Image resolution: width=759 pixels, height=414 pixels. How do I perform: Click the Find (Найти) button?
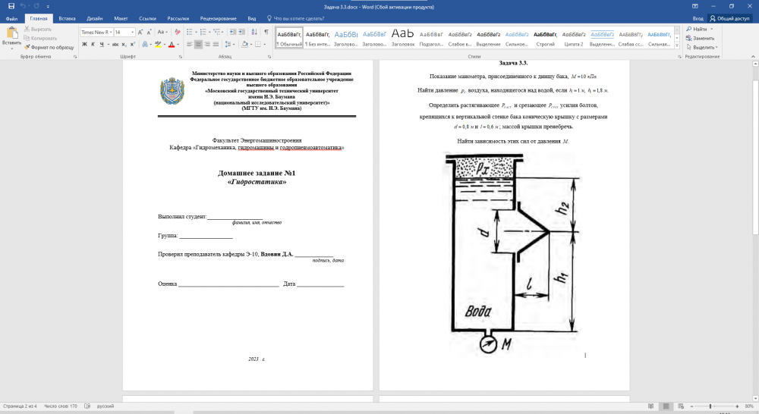pyautogui.click(x=697, y=29)
